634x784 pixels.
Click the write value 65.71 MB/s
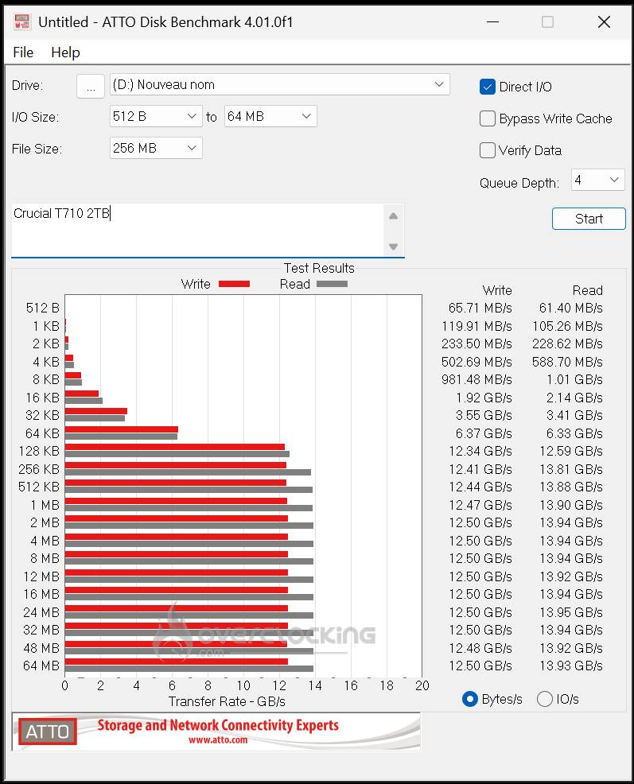click(x=480, y=308)
